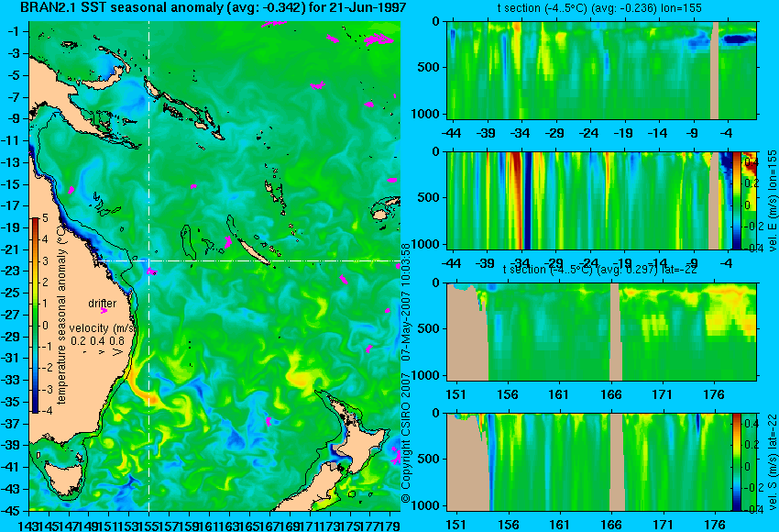Click the '07-May-2007 10:03:58' timestamp
779x532 pixels.
406,302
